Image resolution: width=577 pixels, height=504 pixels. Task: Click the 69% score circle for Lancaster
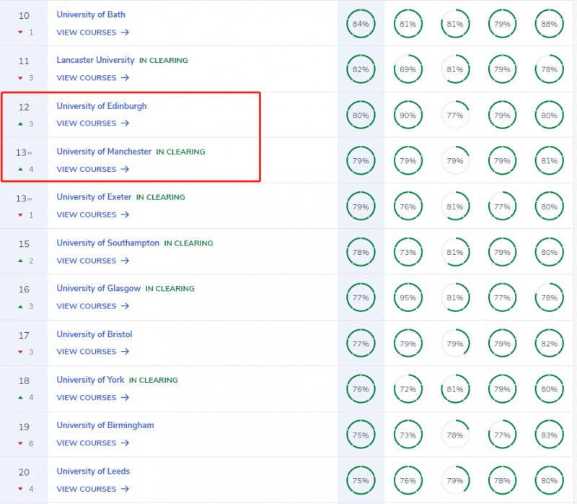pyautogui.click(x=408, y=69)
